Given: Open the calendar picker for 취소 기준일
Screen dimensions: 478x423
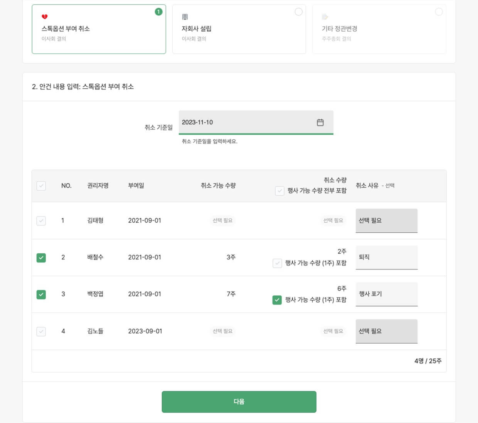Looking at the screenshot, I should [320, 122].
